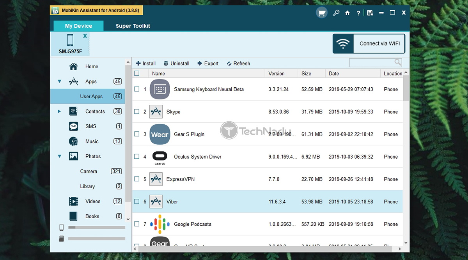Click the Viber app icon
468x260 pixels.
[x=156, y=202]
